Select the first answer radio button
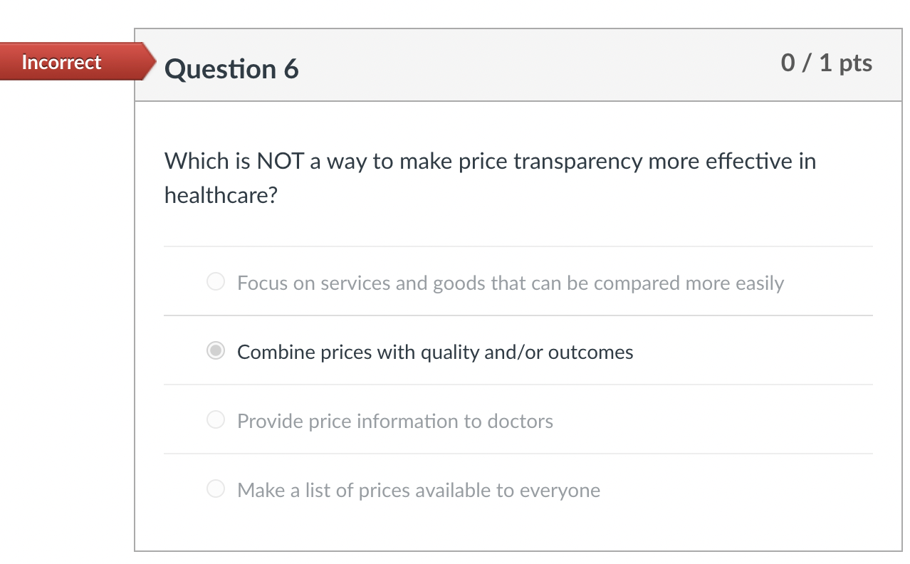The image size is (910, 564). point(215,281)
